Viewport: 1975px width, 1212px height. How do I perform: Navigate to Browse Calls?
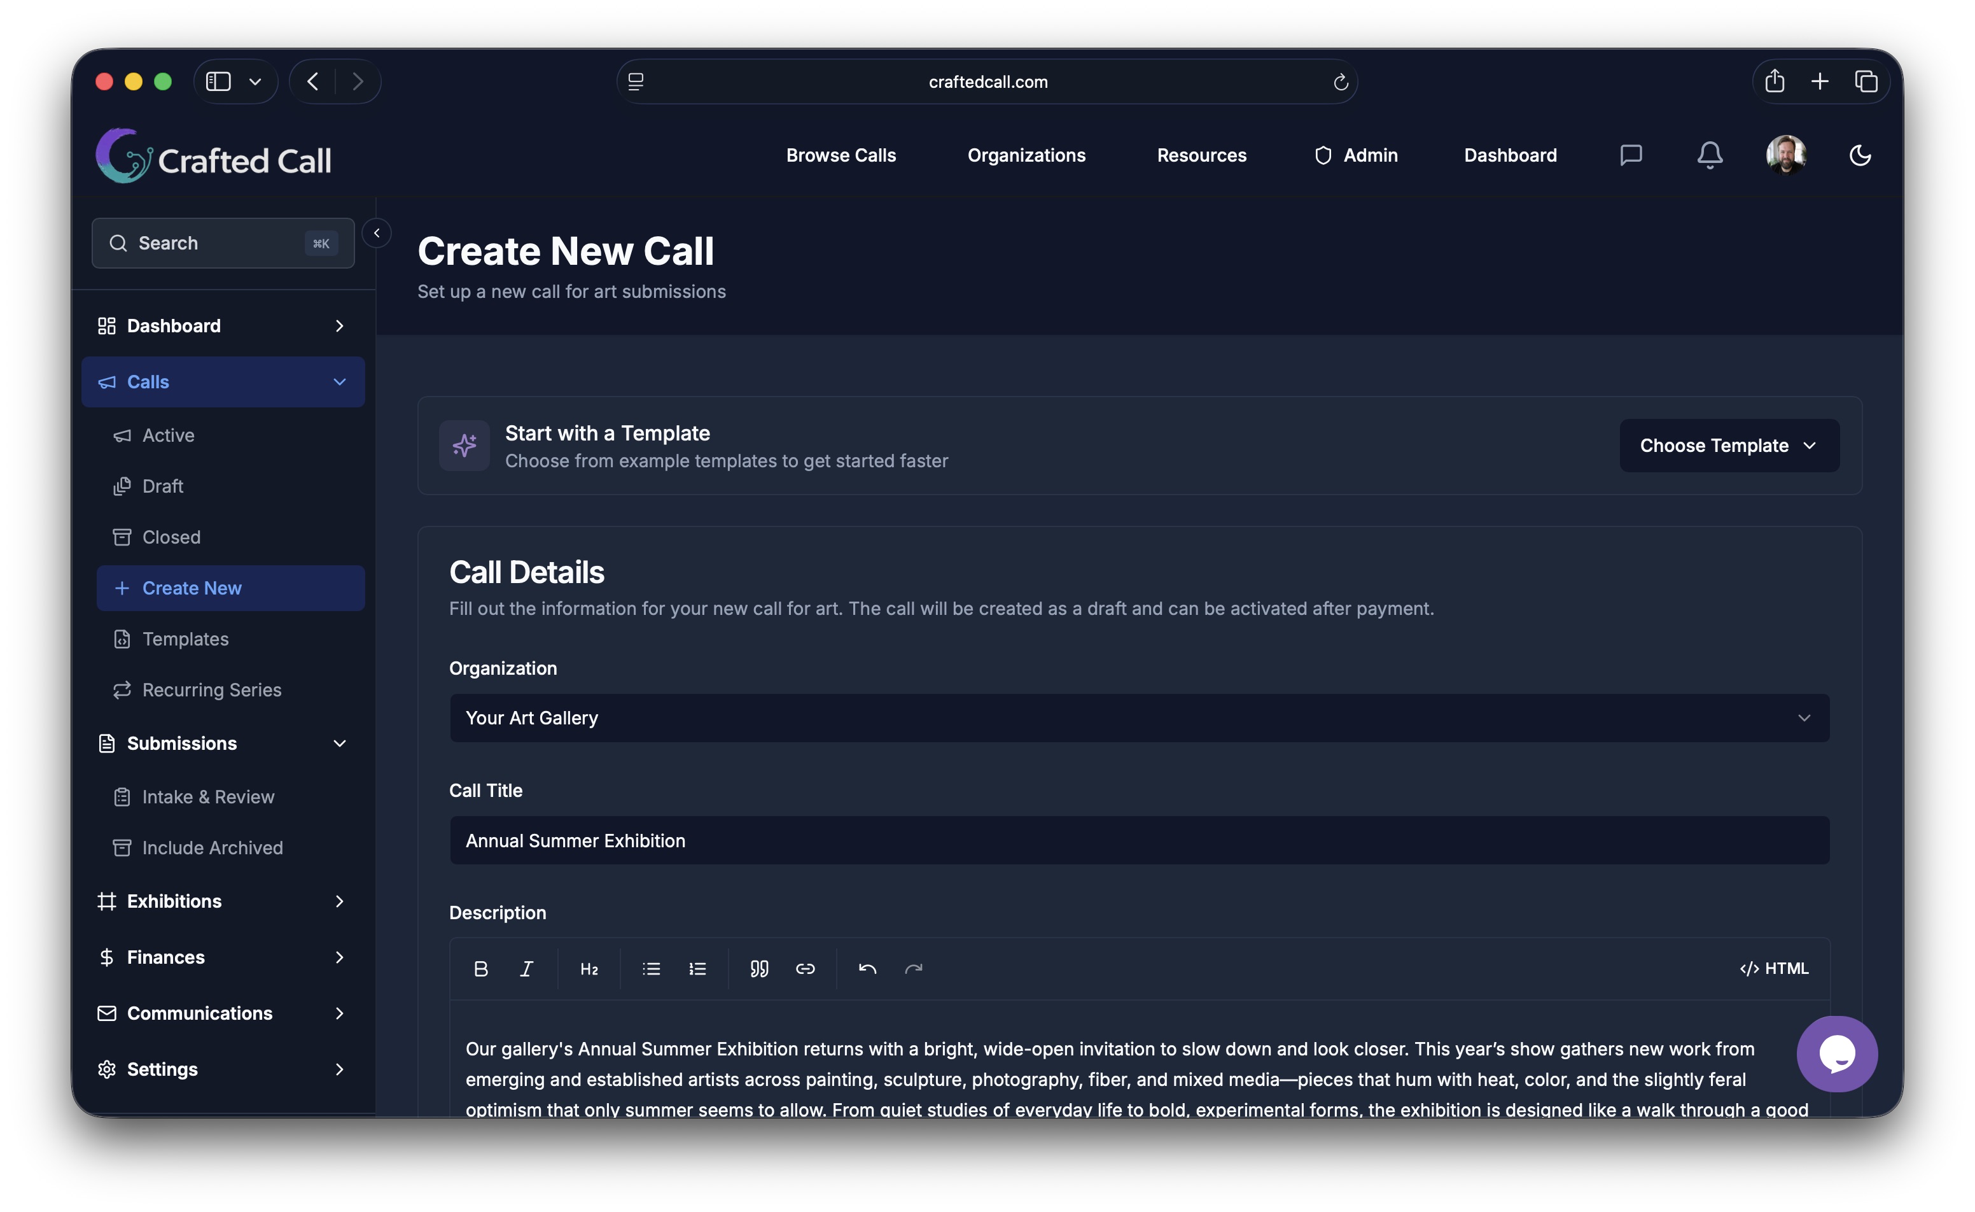coord(841,155)
